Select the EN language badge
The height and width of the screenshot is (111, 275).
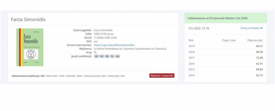pos(107,56)
